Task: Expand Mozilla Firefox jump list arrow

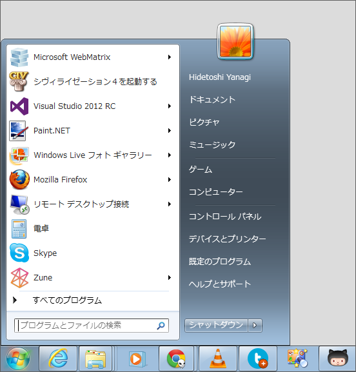Action: (170, 180)
